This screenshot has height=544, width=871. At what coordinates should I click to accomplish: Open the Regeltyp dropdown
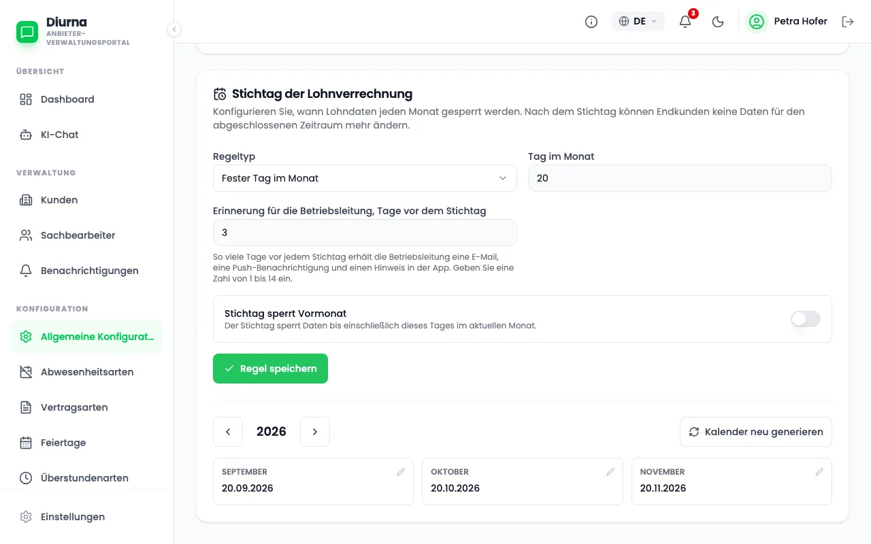click(x=365, y=178)
